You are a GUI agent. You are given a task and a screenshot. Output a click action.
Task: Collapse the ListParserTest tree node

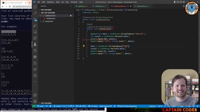tap(41, 16)
